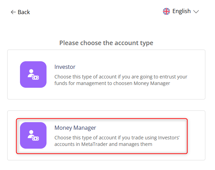Select the Money Manager title text

pos(75,128)
